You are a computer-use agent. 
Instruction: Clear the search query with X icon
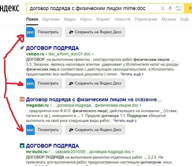[162, 8]
